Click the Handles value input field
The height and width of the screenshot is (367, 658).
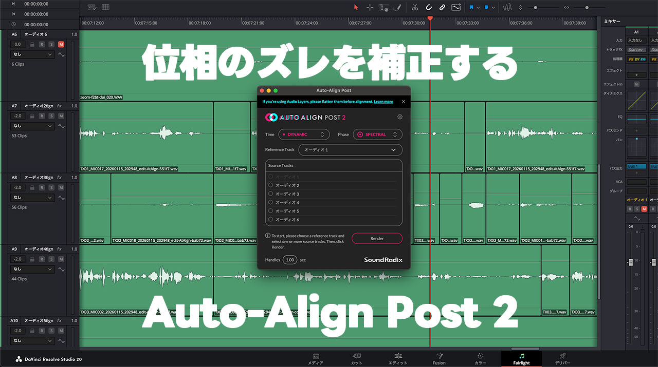[289, 260]
